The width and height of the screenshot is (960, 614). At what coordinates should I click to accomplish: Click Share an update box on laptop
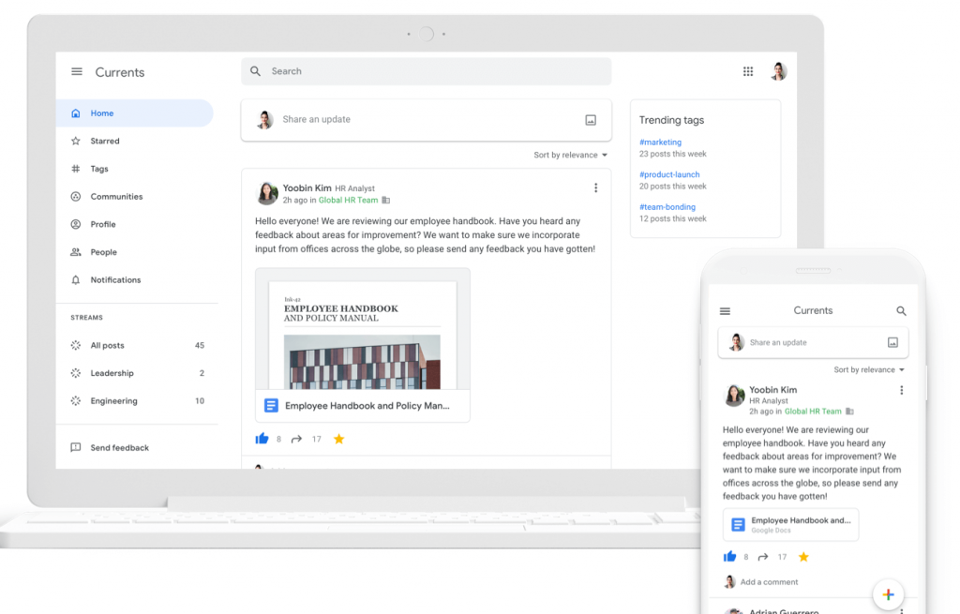[427, 120]
